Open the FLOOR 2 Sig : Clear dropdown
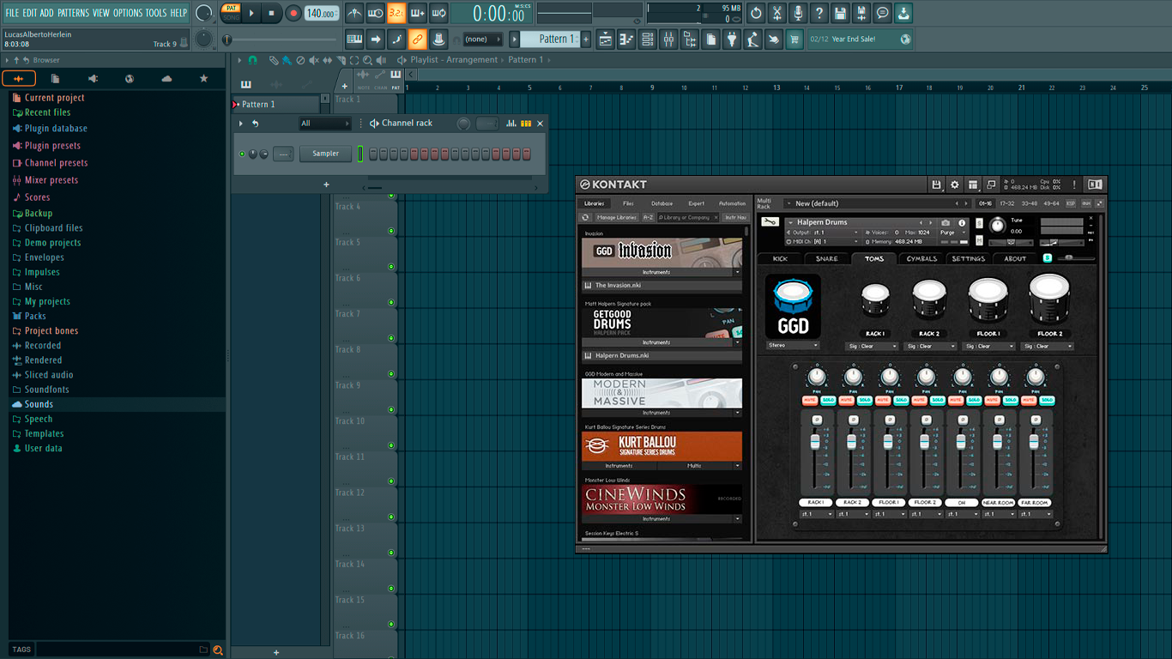 [x=1046, y=347]
